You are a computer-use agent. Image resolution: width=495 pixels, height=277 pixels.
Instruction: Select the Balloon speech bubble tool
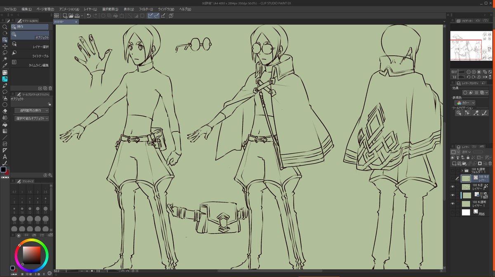pos(5,92)
